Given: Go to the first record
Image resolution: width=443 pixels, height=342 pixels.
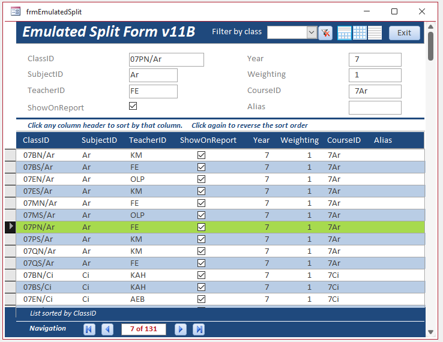Looking at the screenshot, I should tap(89, 329).
